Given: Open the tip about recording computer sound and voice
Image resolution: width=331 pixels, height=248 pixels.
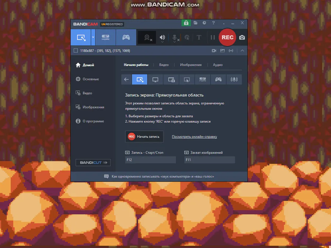Looking at the screenshot, I should 159,177.
